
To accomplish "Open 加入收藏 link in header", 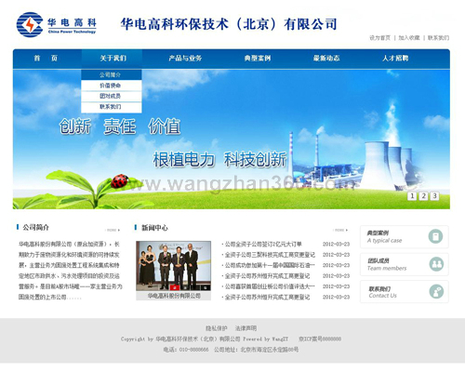I will tap(409, 38).
